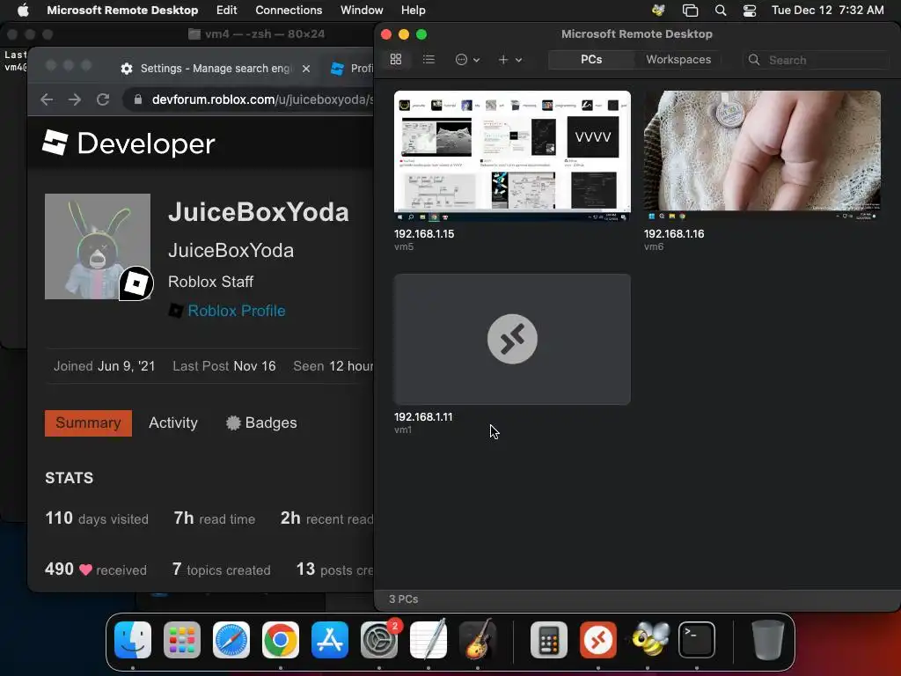Open the 192.168.1.15 vm5 thumbnail
The width and height of the screenshot is (901, 676).
[x=512, y=156]
